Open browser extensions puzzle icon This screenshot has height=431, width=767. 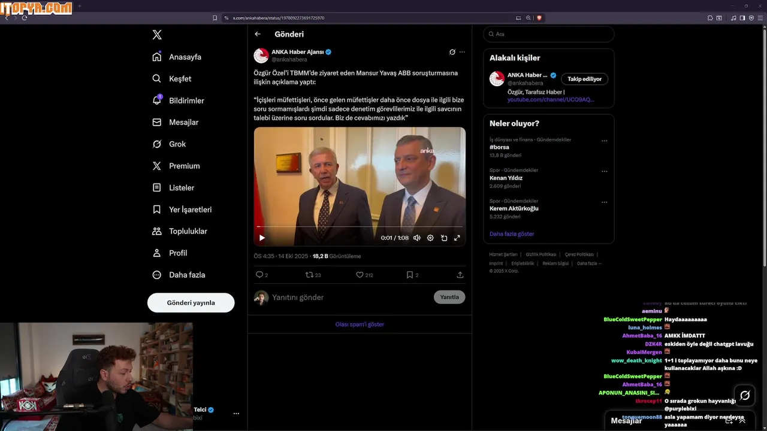coord(710,18)
